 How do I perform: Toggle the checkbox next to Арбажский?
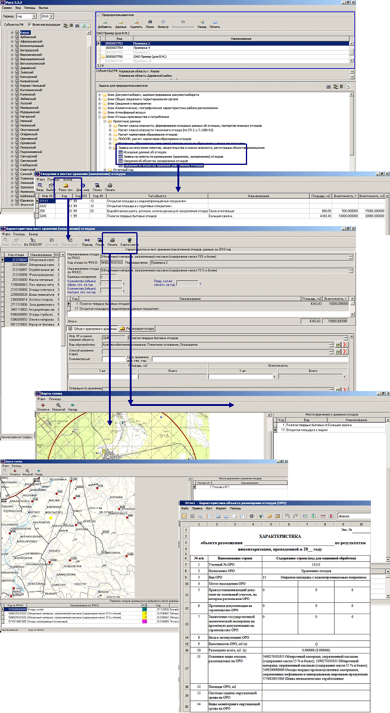pos(16,37)
